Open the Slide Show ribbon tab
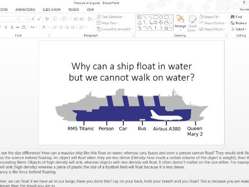Image resolution: width=249 pixels, height=187 pixels. (52, 10)
